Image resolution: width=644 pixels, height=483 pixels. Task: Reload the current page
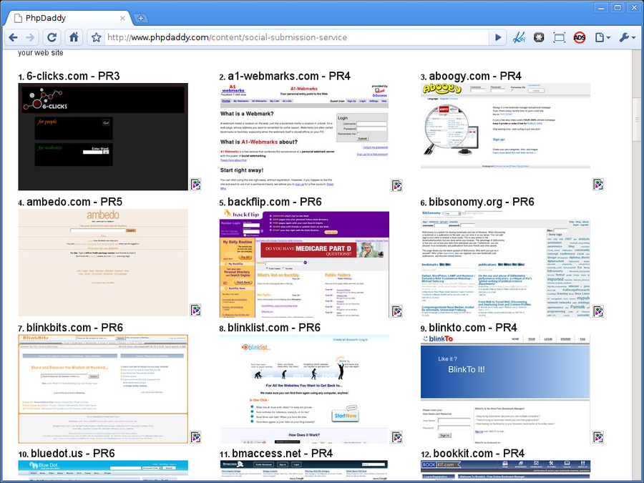[x=52, y=37]
